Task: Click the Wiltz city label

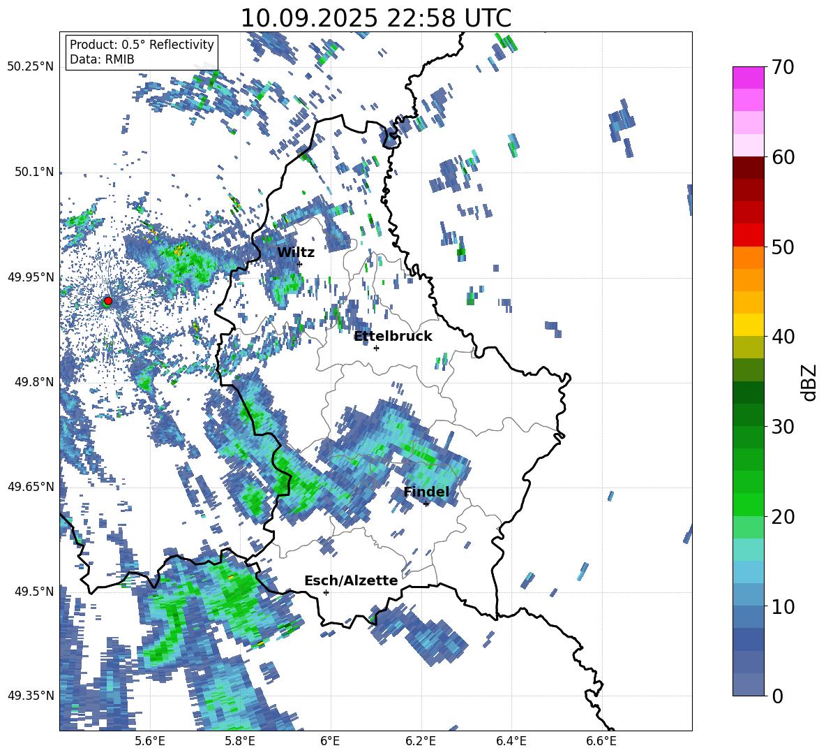Action: coord(296,253)
